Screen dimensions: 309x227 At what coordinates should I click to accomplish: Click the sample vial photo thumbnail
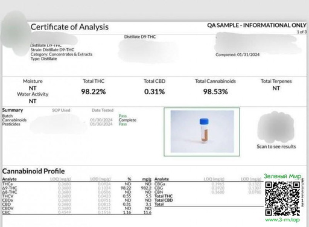202,132
